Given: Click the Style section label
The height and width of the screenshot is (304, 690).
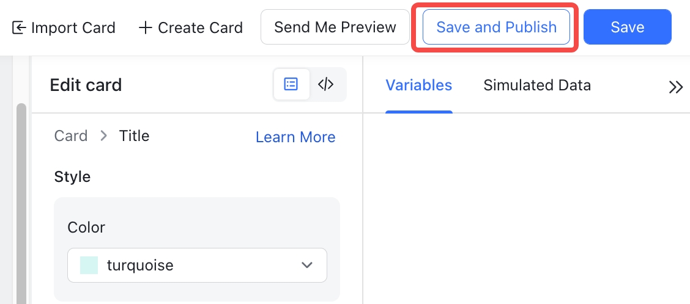Looking at the screenshot, I should (72, 176).
